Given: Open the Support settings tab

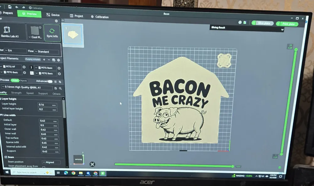Looking at the screenshot, I should point(43,93).
